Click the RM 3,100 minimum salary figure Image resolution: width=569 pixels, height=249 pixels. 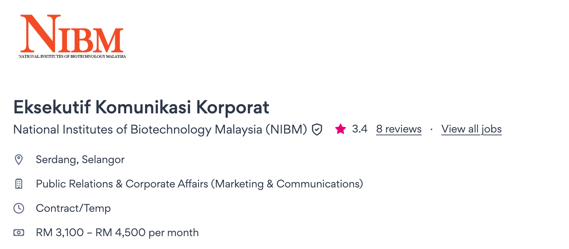[60, 233]
